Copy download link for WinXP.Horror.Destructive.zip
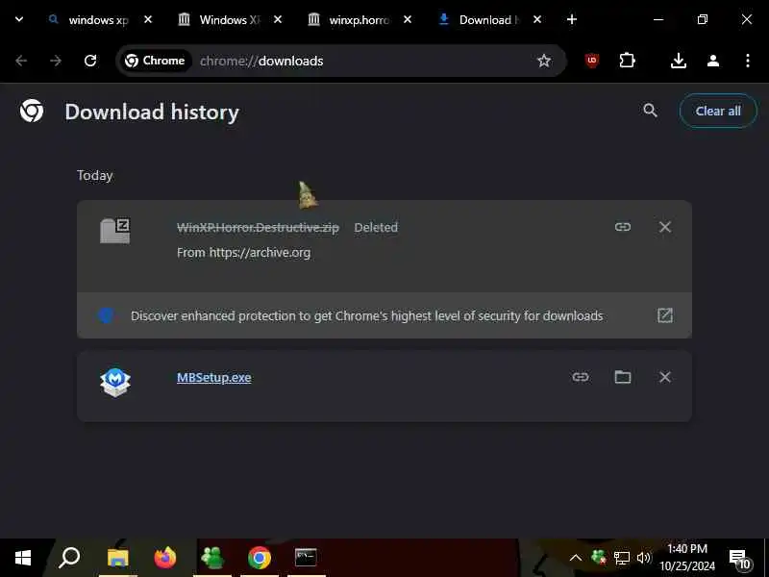 tap(623, 227)
